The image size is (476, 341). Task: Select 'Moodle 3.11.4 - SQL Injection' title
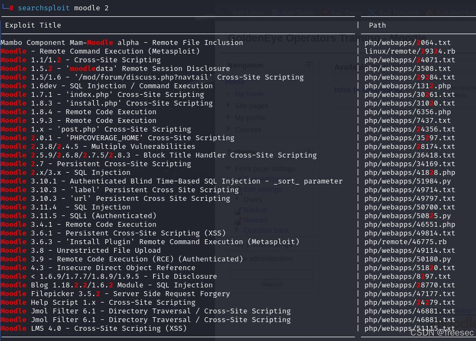(x=66, y=207)
